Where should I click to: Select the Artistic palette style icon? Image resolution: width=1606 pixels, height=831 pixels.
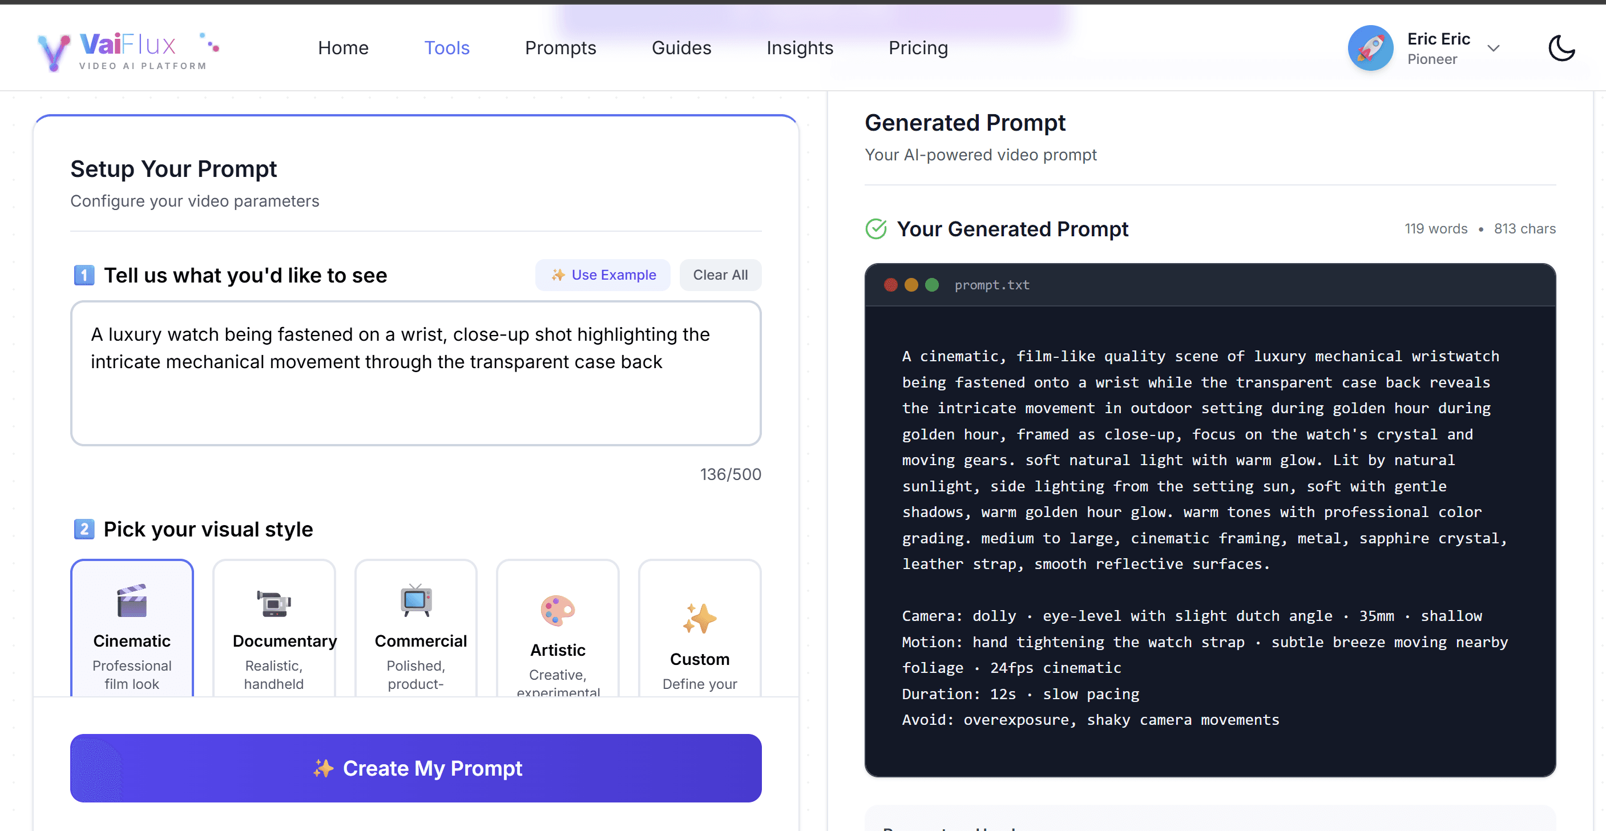coord(558,610)
